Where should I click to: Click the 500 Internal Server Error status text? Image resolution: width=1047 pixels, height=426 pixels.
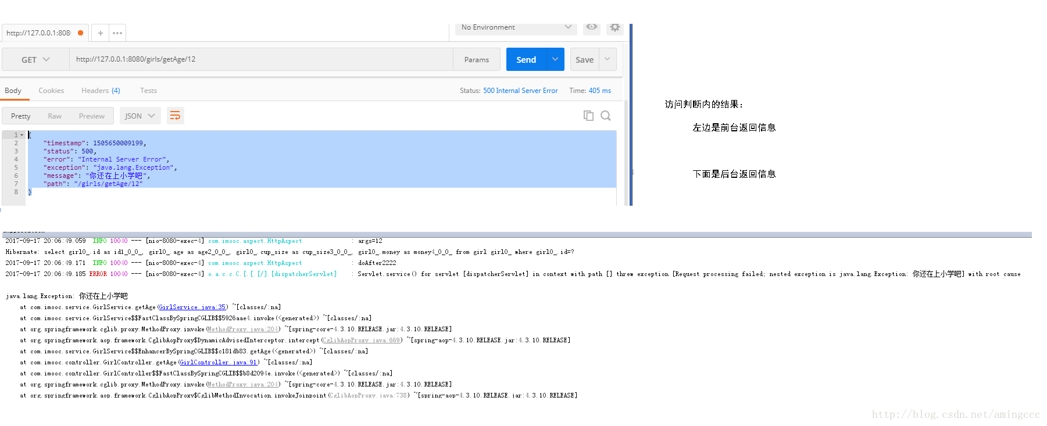pyautogui.click(x=520, y=91)
